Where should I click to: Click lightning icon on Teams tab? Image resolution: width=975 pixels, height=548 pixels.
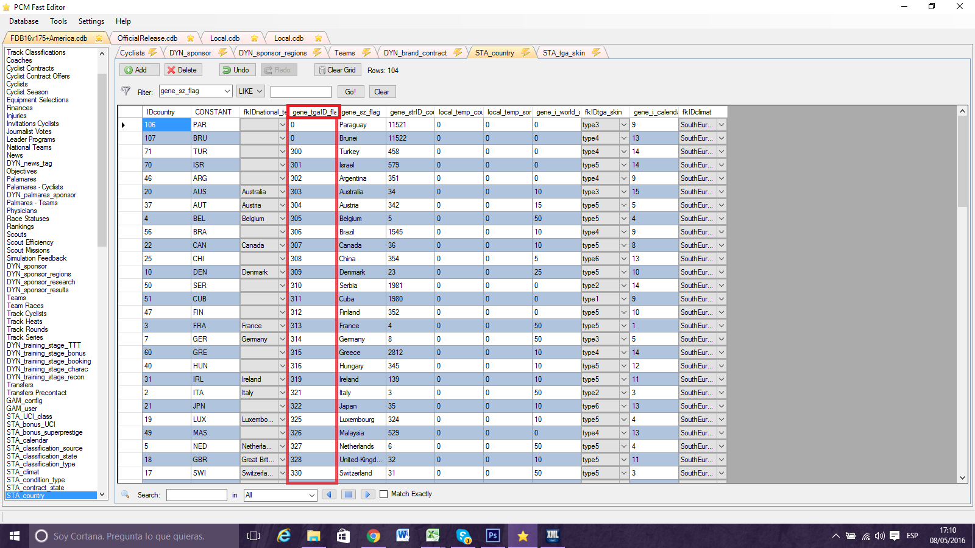(366, 52)
